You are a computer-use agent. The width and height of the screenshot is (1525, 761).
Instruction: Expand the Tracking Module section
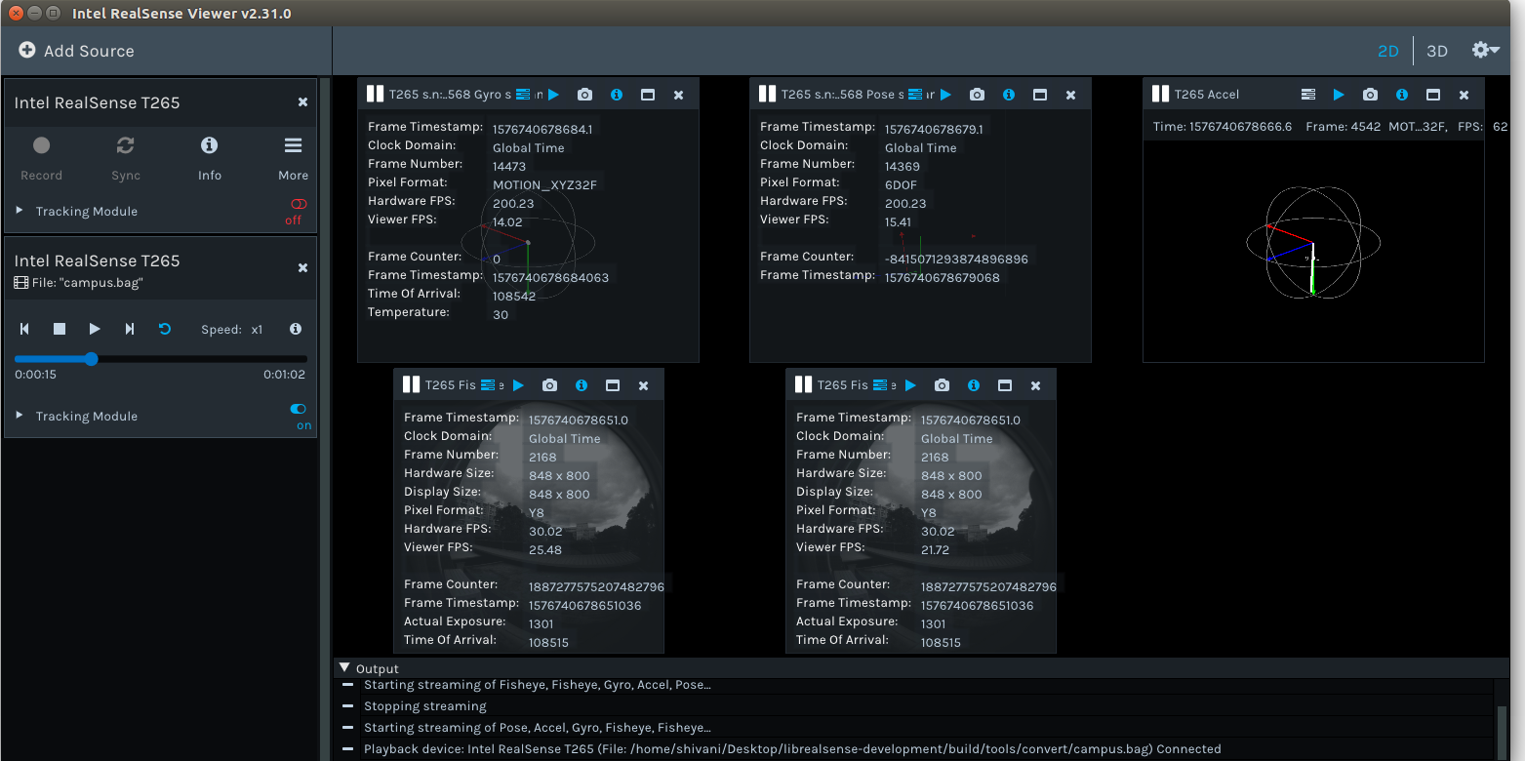coord(18,211)
